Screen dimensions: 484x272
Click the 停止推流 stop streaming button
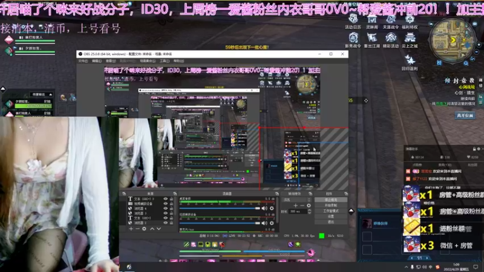pyautogui.click(x=331, y=200)
